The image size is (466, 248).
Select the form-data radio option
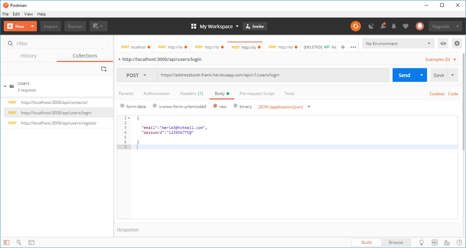122,106
